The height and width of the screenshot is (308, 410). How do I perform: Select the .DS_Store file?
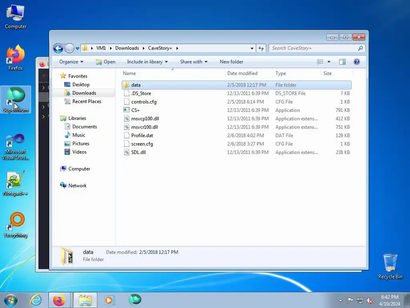[x=141, y=93]
